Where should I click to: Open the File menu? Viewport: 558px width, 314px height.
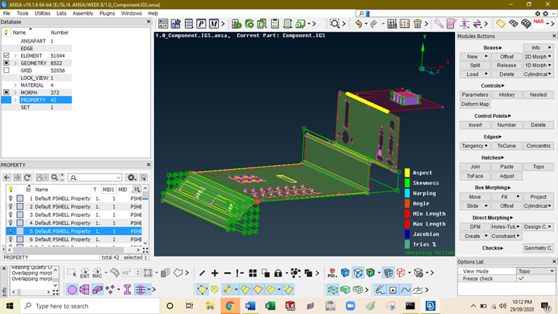tap(6, 13)
